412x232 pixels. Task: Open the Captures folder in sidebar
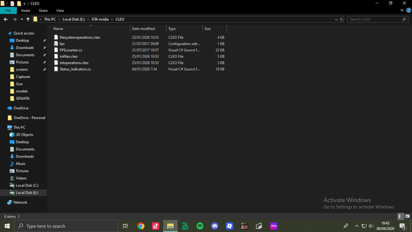pyautogui.click(x=23, y=77)
